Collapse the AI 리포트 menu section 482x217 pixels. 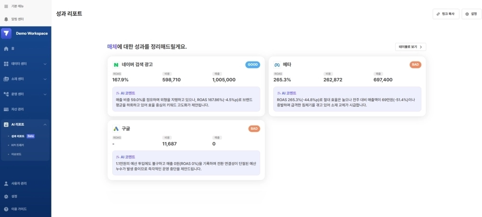pos(45,125)
